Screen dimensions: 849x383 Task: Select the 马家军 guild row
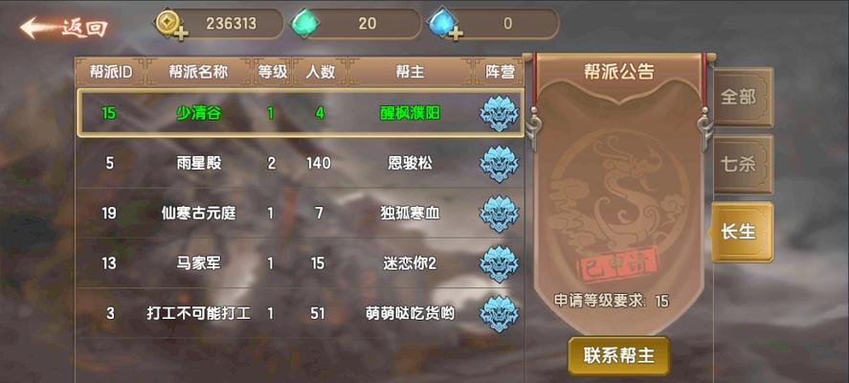[300, 263]
